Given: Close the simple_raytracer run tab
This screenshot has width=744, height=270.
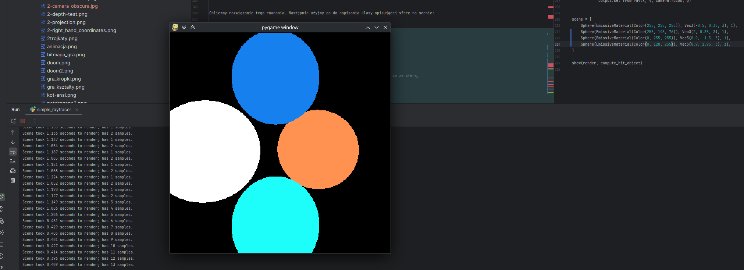Looking at the screenshot, I should (x=77, y=110).
